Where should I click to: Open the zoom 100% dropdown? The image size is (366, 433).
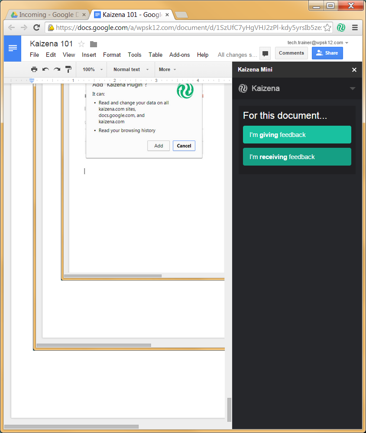pos(93,70)
